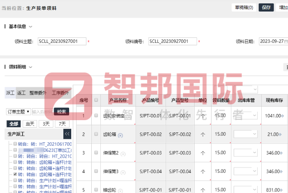The height and width of the screenshot is (193, 288).
Task: Check the box for the 齿轮安装座 row
Action: point(96,115)
